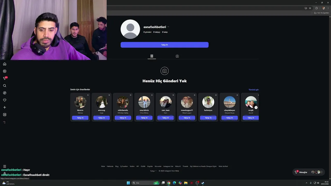Switch to the posts grid tab
Screen dimensions: 331x186
coord(152,56)
